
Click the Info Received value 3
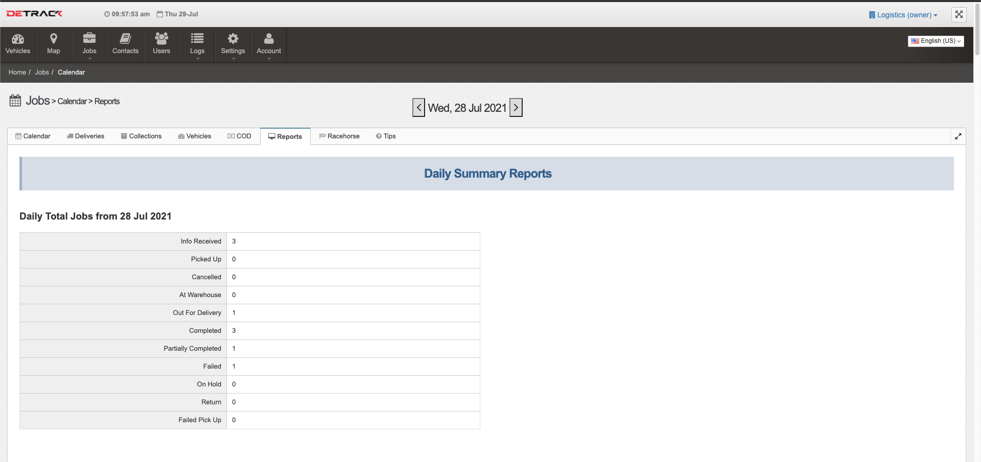coord(234,241)
